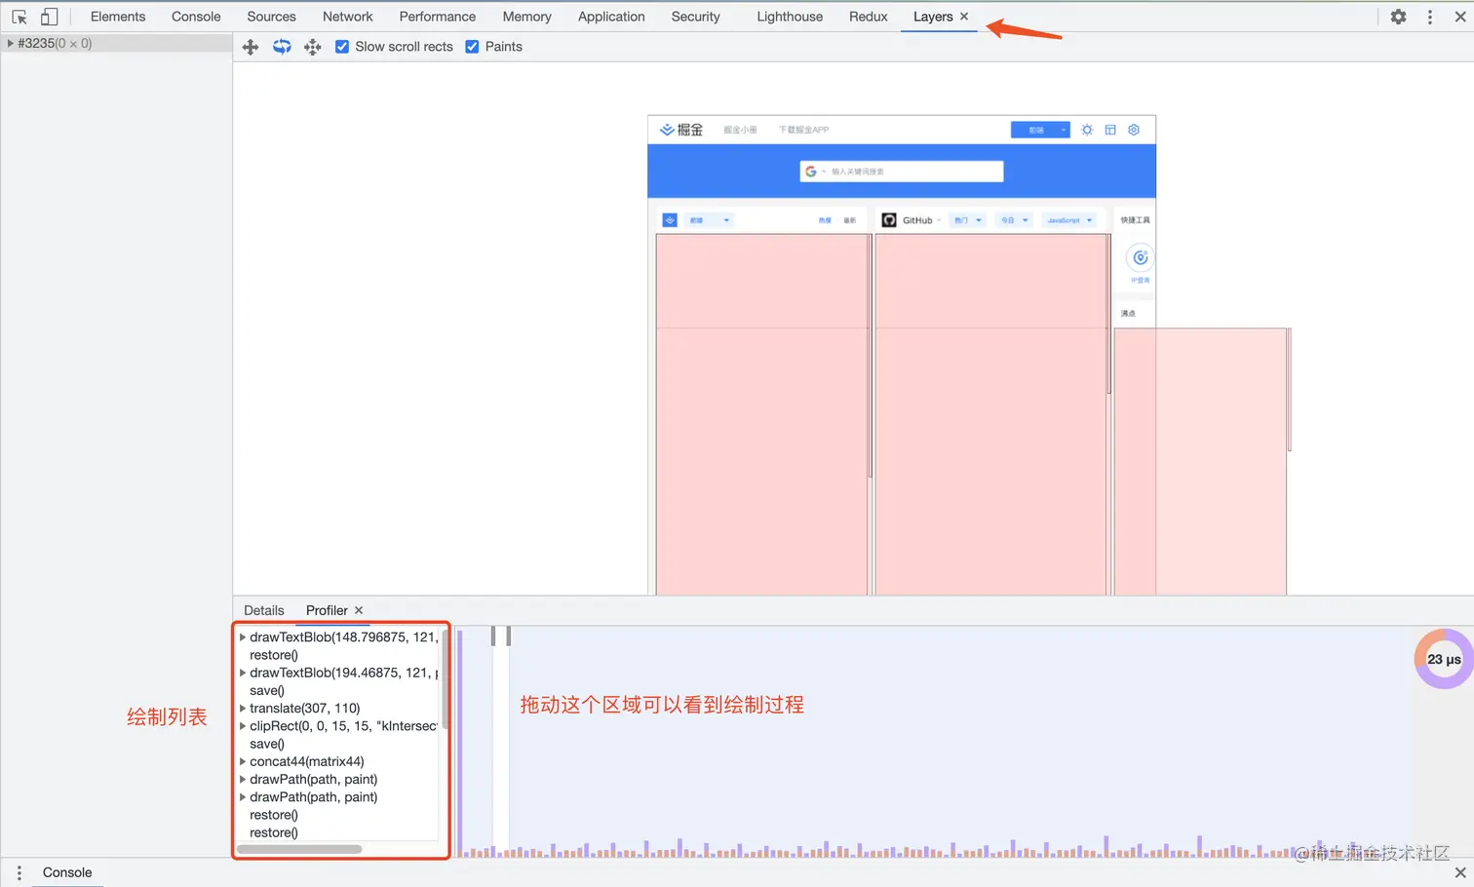Open the console drawer options menu
Viewport: 1474px width, 887px height.
19,872
